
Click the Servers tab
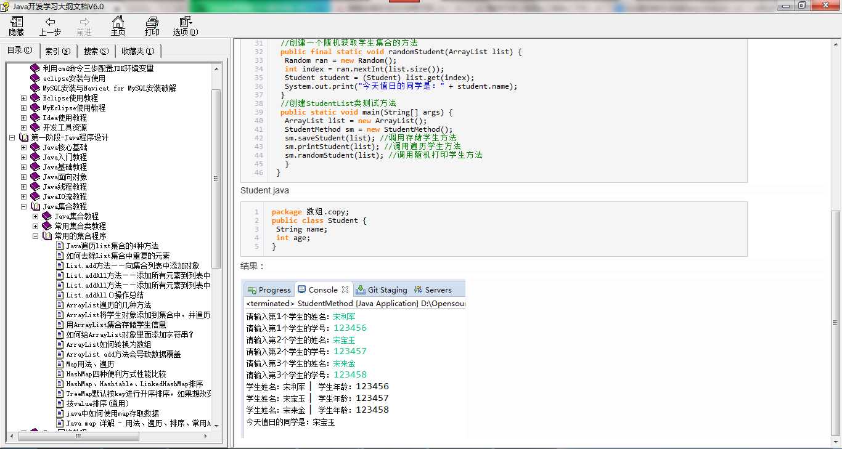(433, 289)
